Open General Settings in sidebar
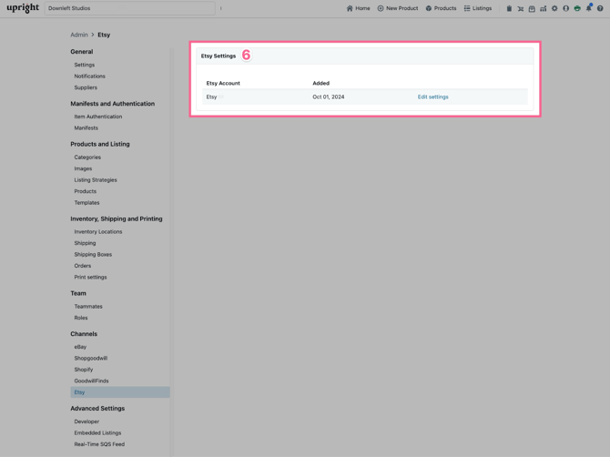This screenshot has height=457, width=610. 85,65
